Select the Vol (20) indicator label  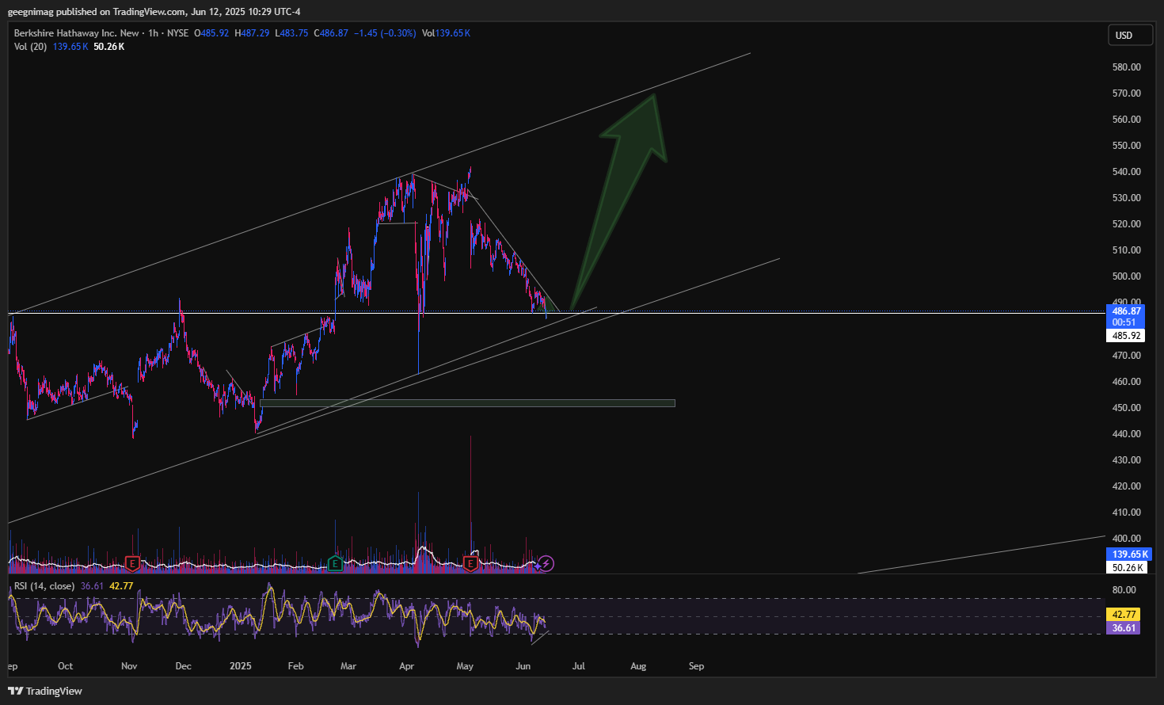click(x=30, y=47)
